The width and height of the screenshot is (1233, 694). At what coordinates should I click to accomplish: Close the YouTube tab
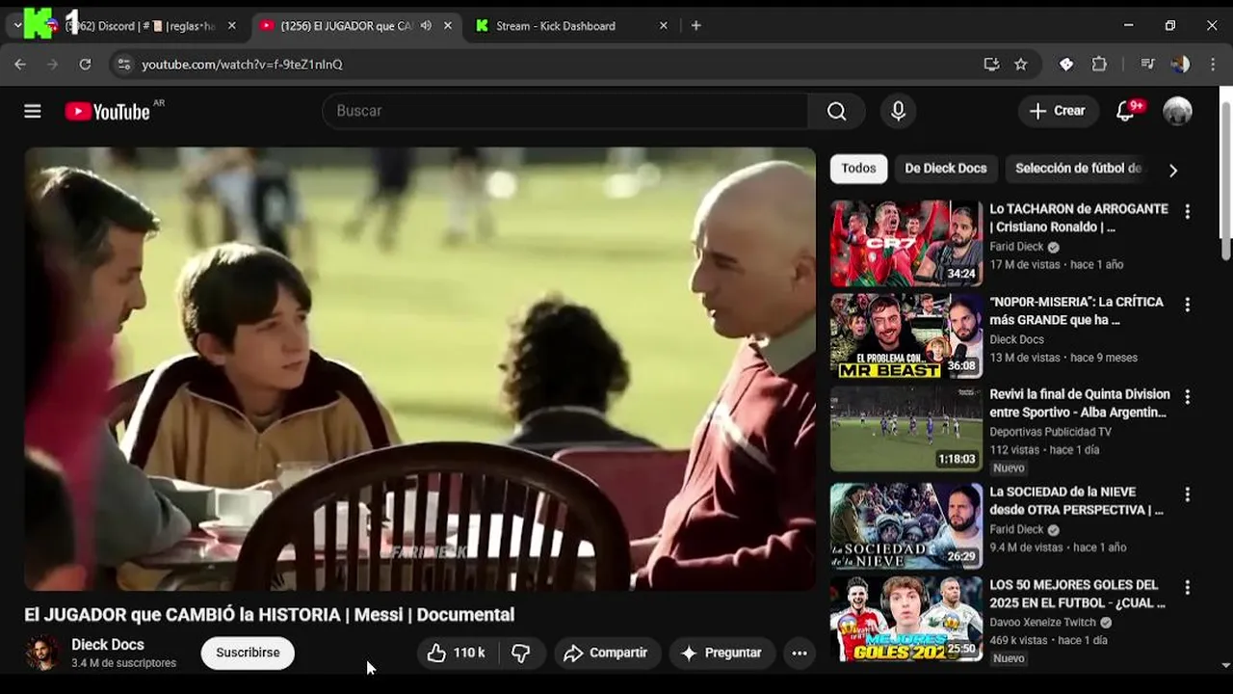point(447,26)
